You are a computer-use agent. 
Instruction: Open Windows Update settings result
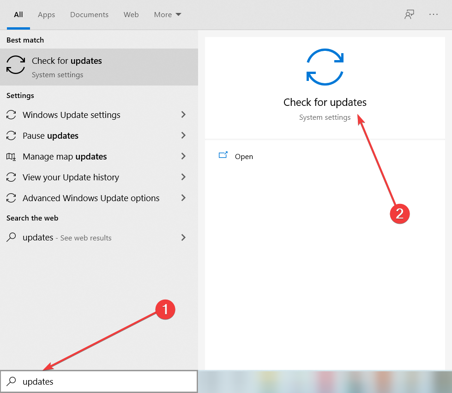(99, 115)
